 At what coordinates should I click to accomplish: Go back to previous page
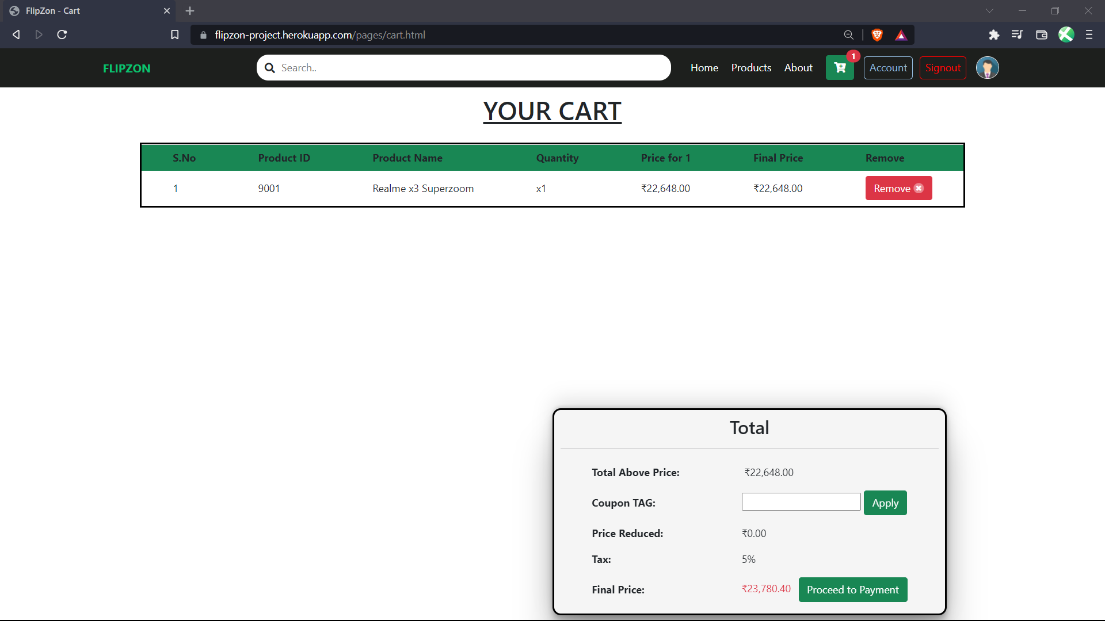[x=16, y=35]
